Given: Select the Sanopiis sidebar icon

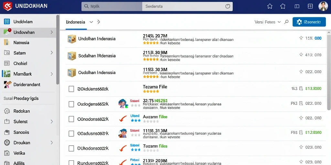Looking at the screenshot, I should click(x=7, y=132).
